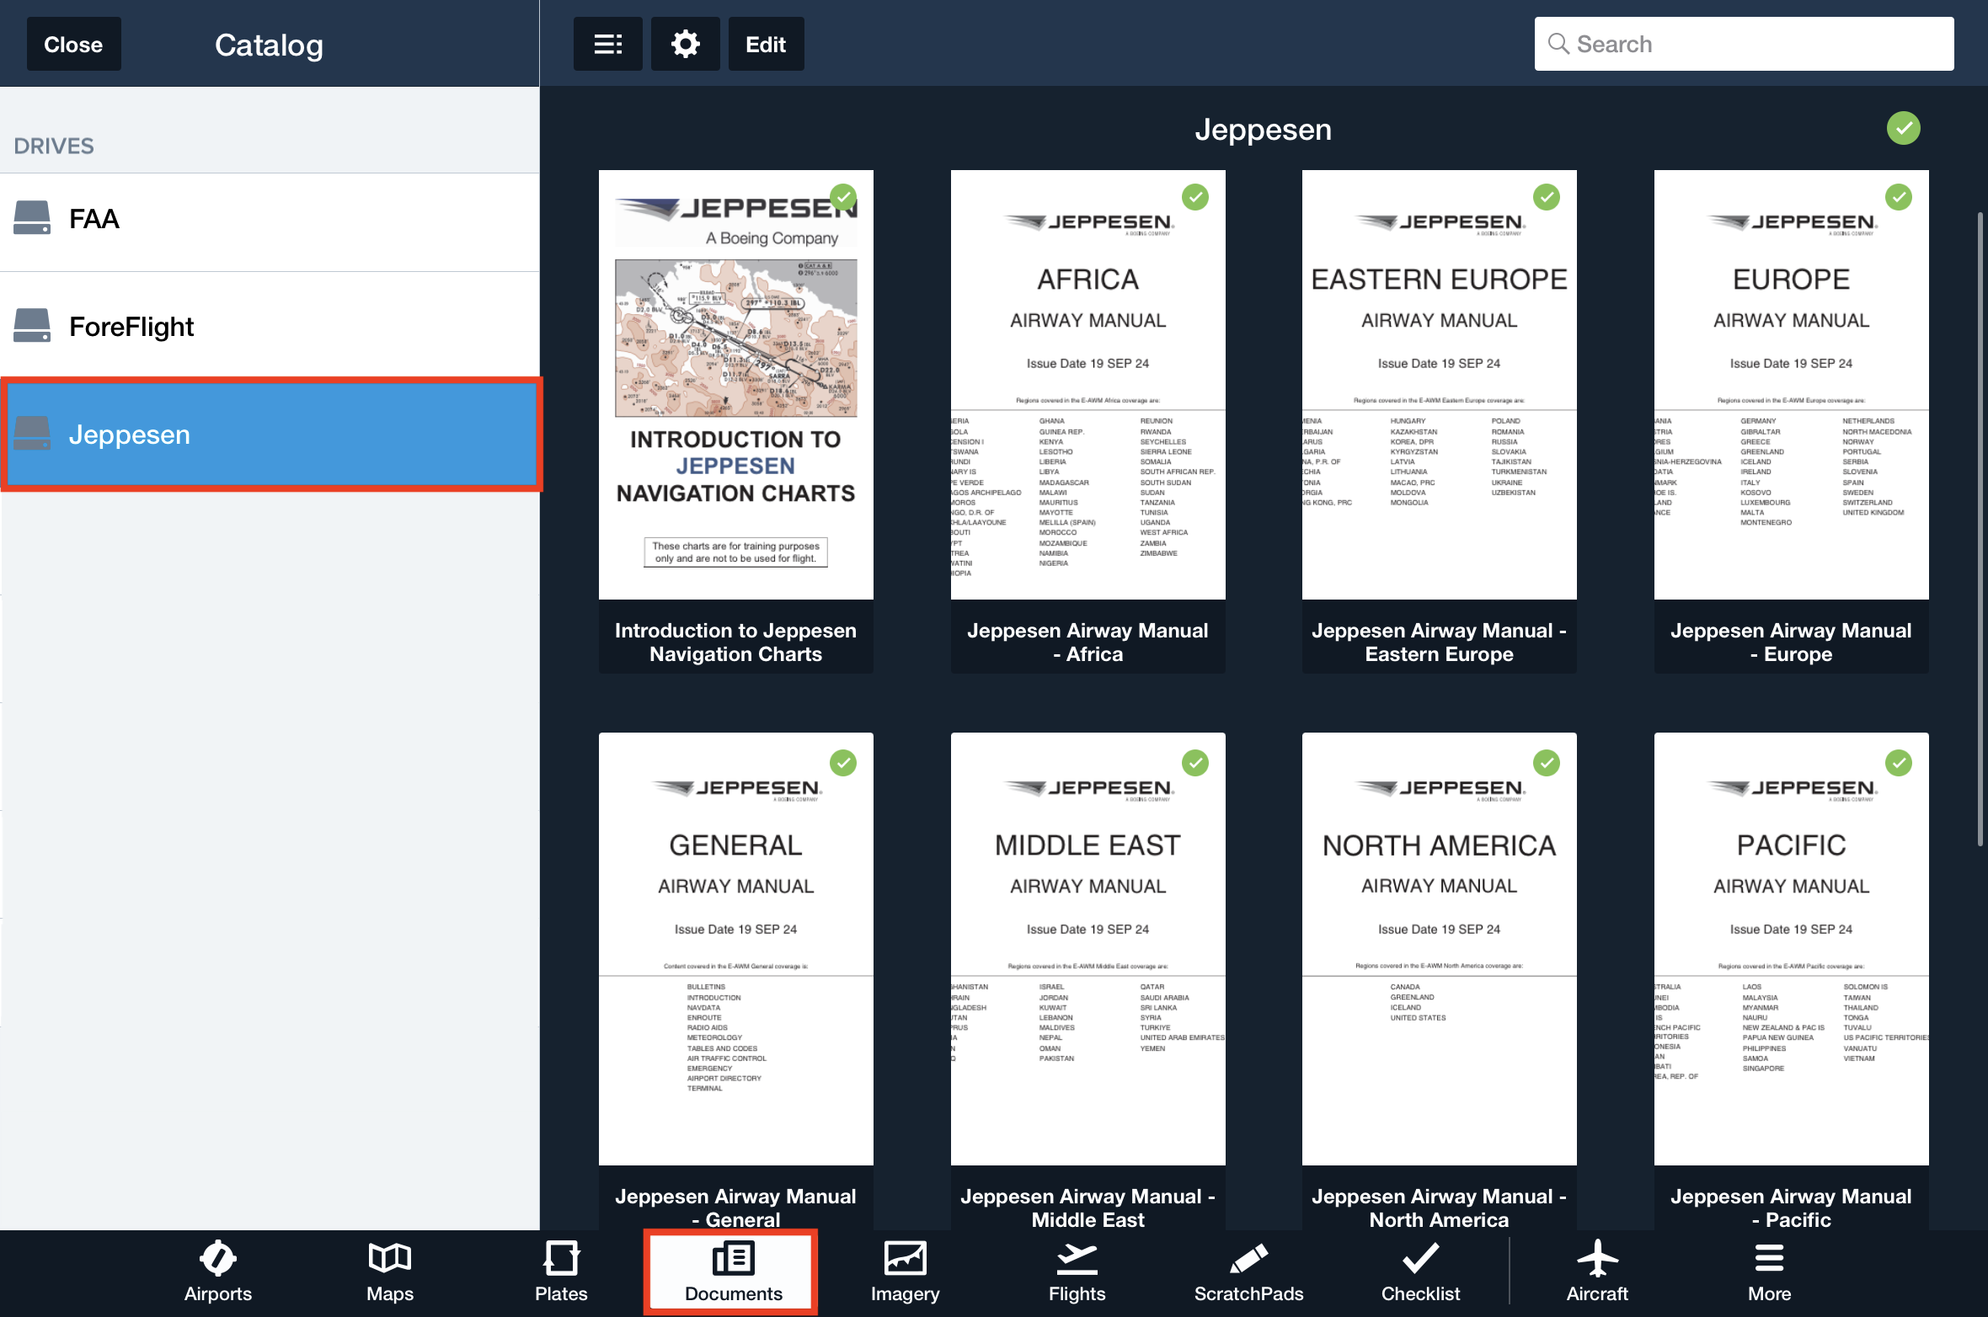Switch to the Documents tab

click(x=733, y=1272)
